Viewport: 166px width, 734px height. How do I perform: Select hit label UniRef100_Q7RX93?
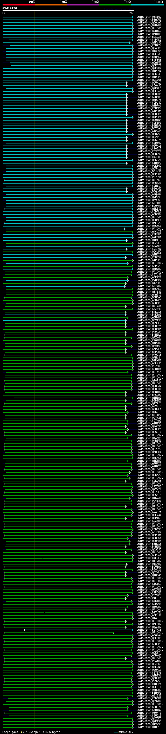point(149,197)
